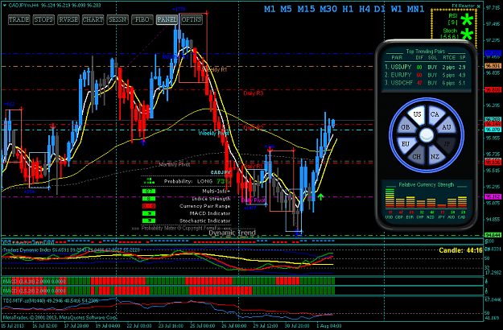Close the FX Reactor label

click(x=479, y=6)
